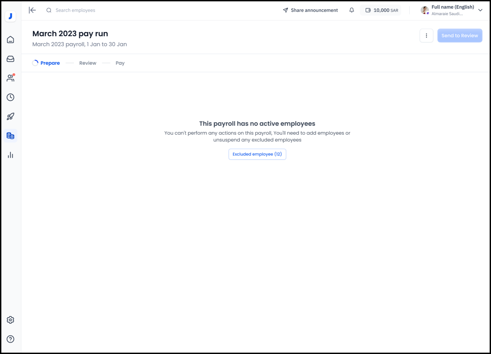Focus the Search employees field

75,10
